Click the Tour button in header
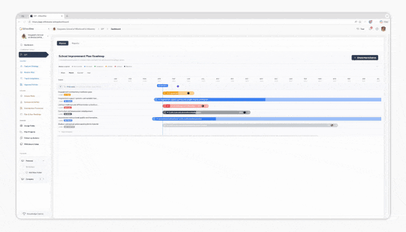Image resolution: width=406 pixels, height=232 pixels. click(361, 29)
